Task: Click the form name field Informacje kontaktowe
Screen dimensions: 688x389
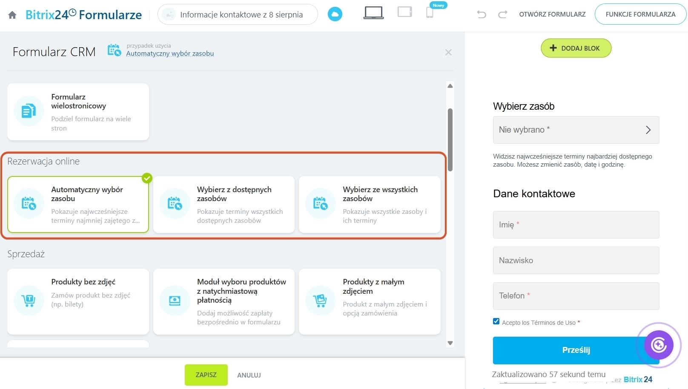Action: [x=238, y=14]
